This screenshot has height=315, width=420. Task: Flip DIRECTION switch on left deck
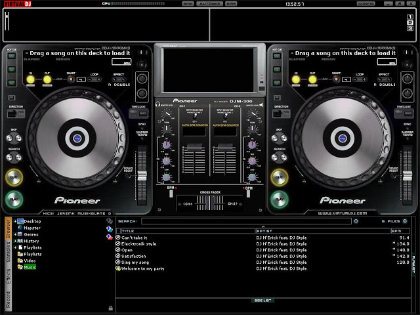tap(16, 114)
